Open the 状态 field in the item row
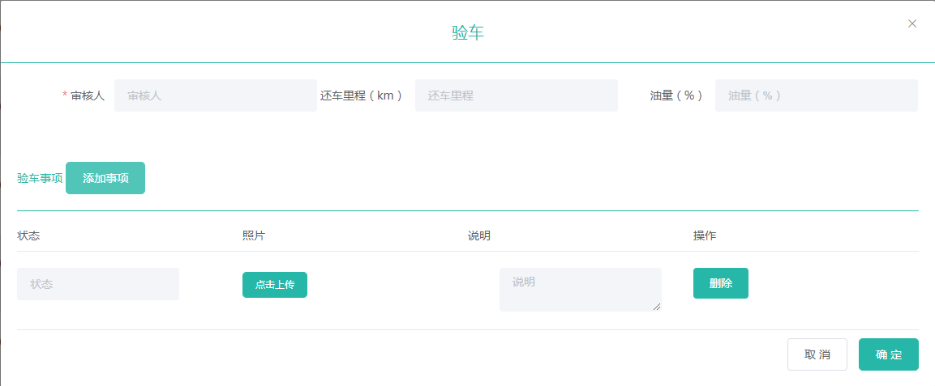 [x=98, y=284]
